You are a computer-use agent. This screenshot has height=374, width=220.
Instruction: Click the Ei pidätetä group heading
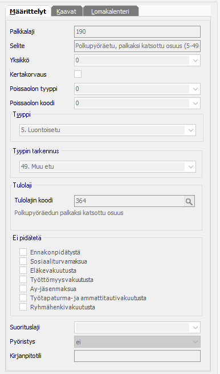click(27, 238)
